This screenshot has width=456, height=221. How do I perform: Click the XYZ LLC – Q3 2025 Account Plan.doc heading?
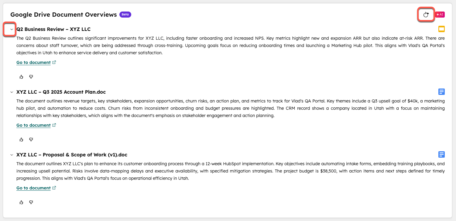(x=61, y=92)
